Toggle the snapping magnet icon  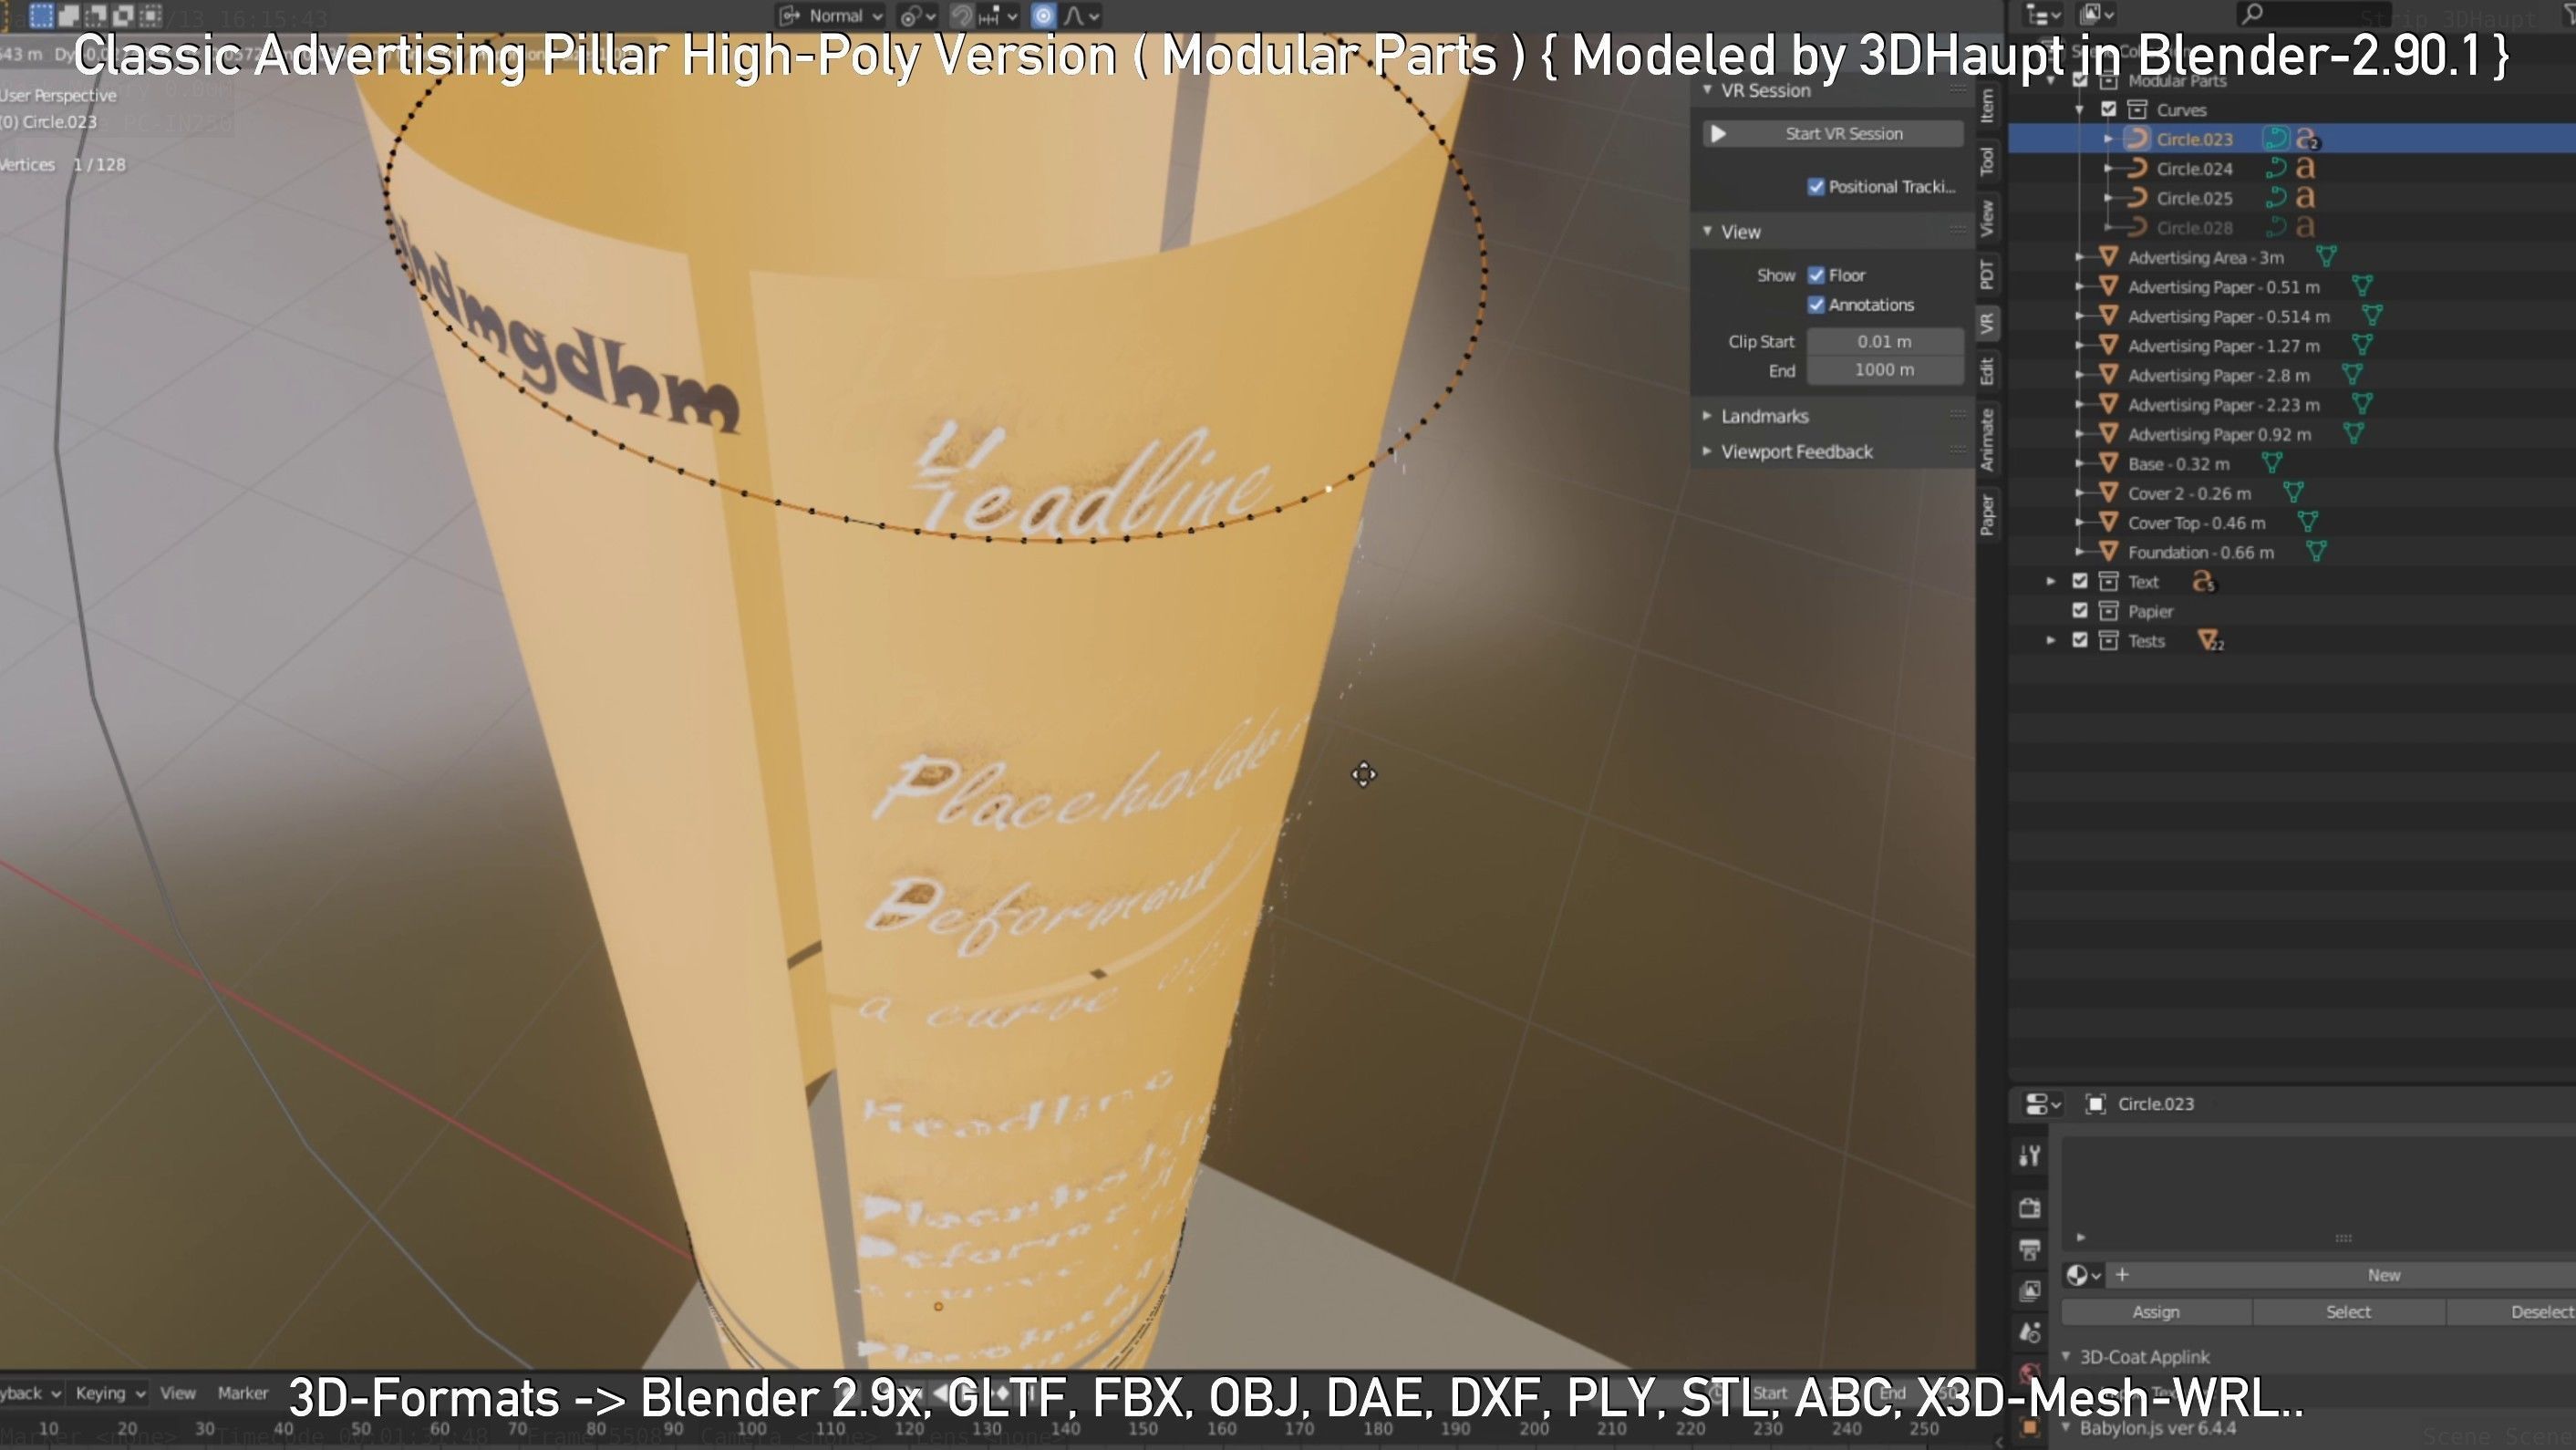tap(961, 16)
